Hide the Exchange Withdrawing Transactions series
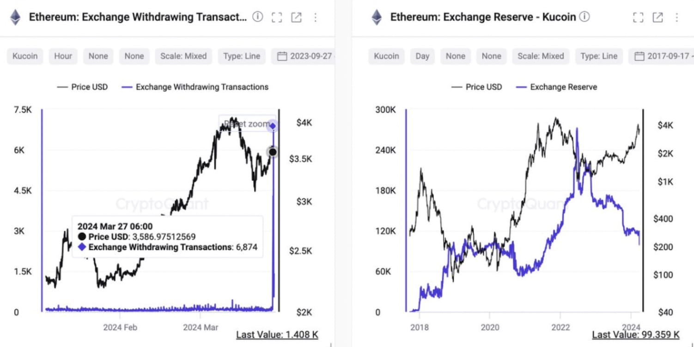694x347 pixels. [195, 87]
